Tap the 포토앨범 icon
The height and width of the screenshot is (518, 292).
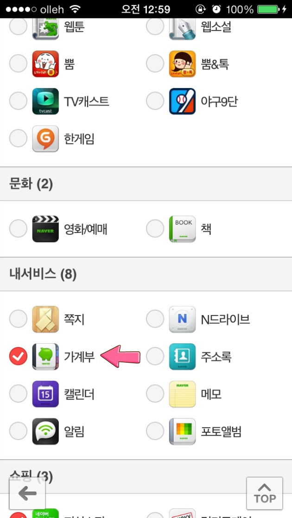[x=182, y=431]
